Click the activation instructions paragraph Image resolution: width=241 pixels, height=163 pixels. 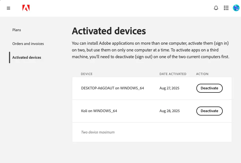(151, 50)
